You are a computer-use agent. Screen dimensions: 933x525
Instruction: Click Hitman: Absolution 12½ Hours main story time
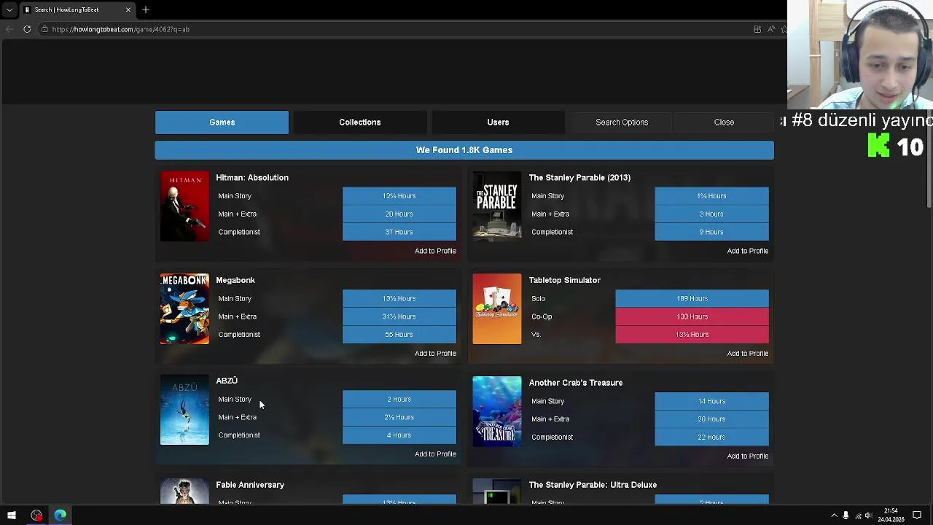[399, 196]
